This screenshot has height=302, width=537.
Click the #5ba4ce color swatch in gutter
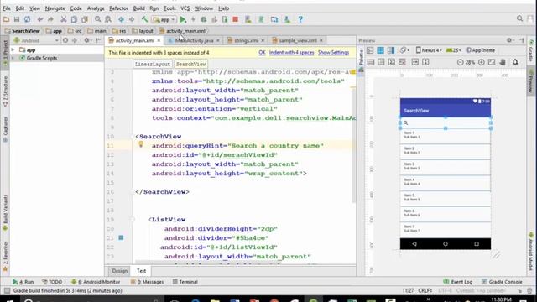(121, 237)
